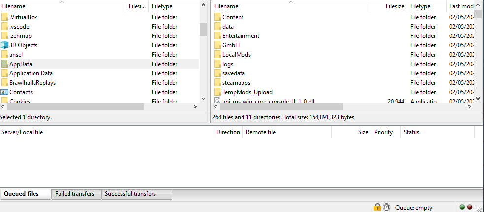Switch to the Failed transfers tab
Image resolution: width=484 pixels, height=212 pixels.
(75, 194)
